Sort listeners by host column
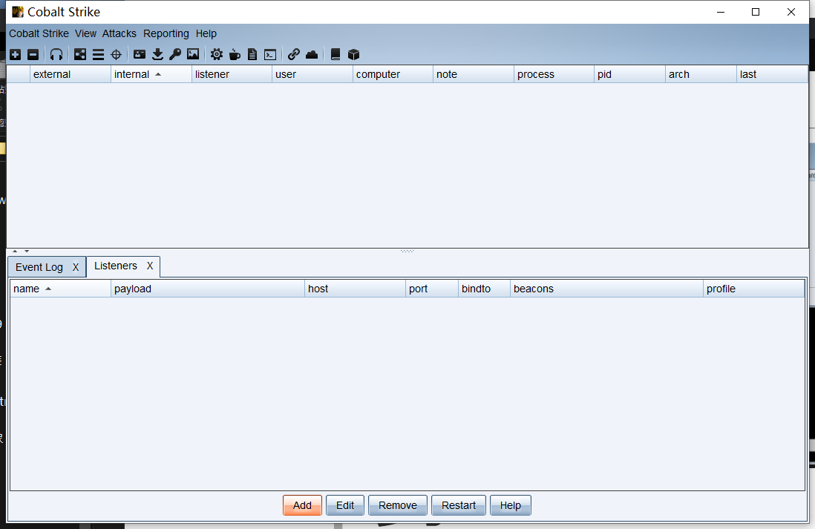Screen dimensions: 815x529 [355, 289]
